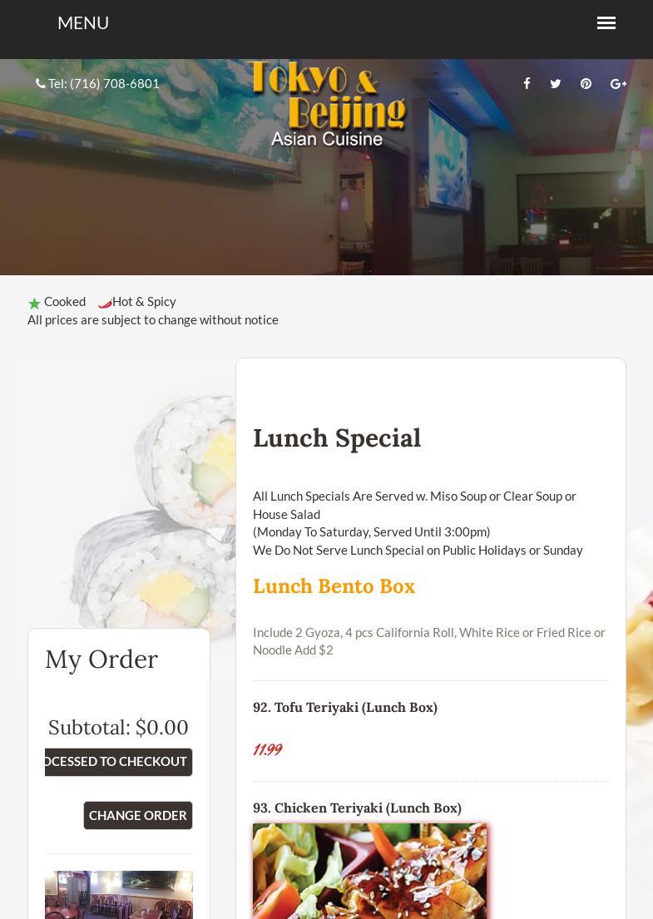653x919 pixels.
Task: Click the phone icon beside telephone number
Action: click(x=41, y=83)
